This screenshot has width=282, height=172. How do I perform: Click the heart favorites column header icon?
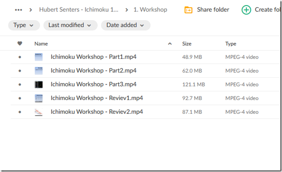[x=20, y=44]
